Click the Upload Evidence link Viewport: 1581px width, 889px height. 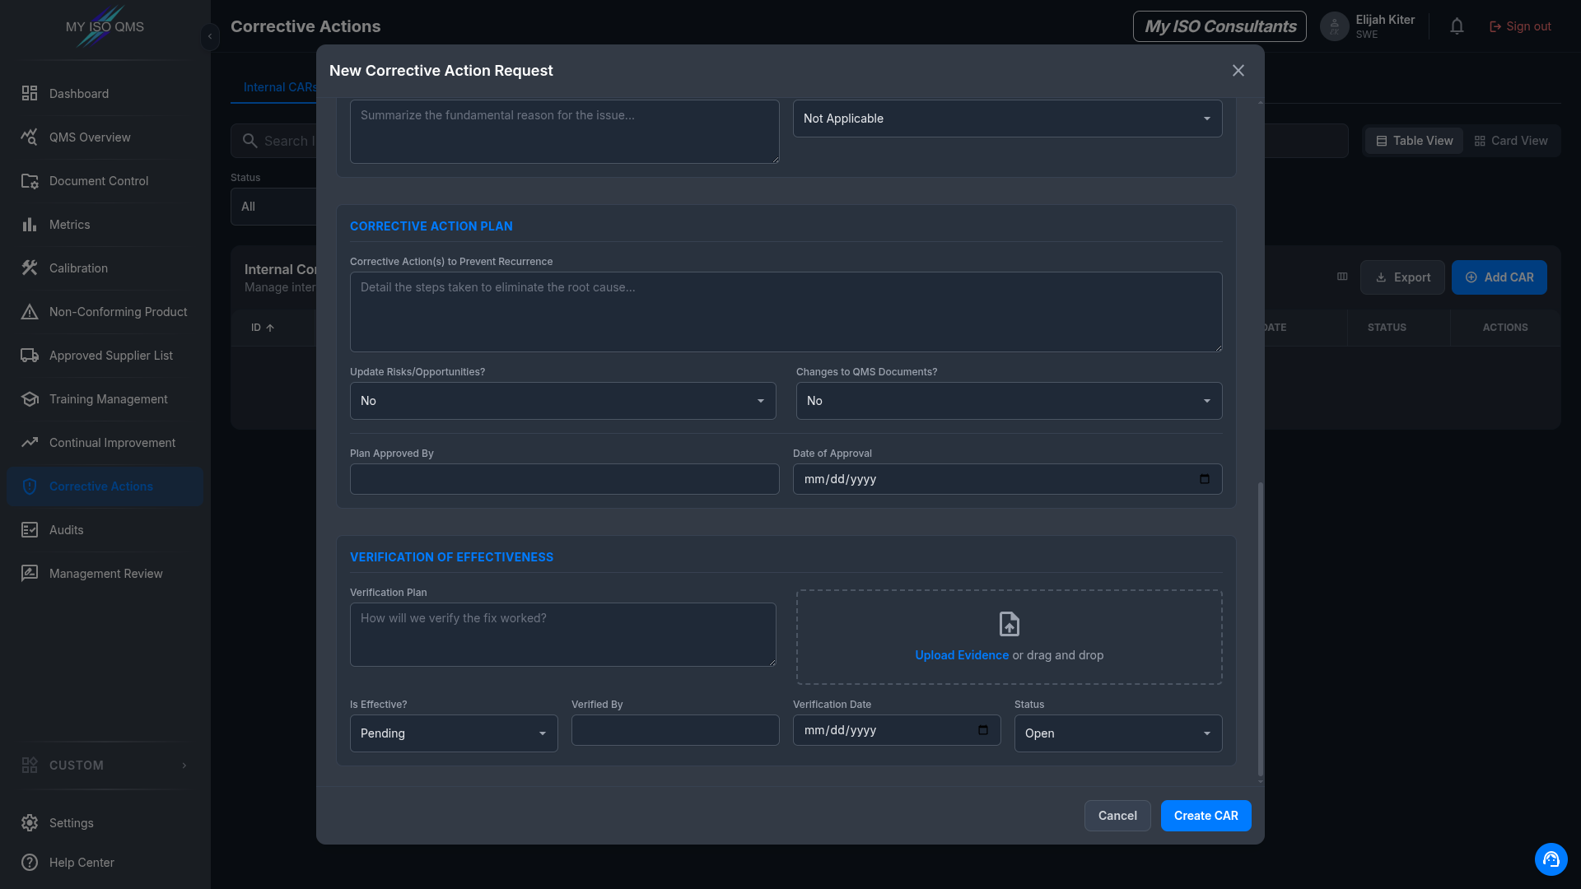[962, 655]
